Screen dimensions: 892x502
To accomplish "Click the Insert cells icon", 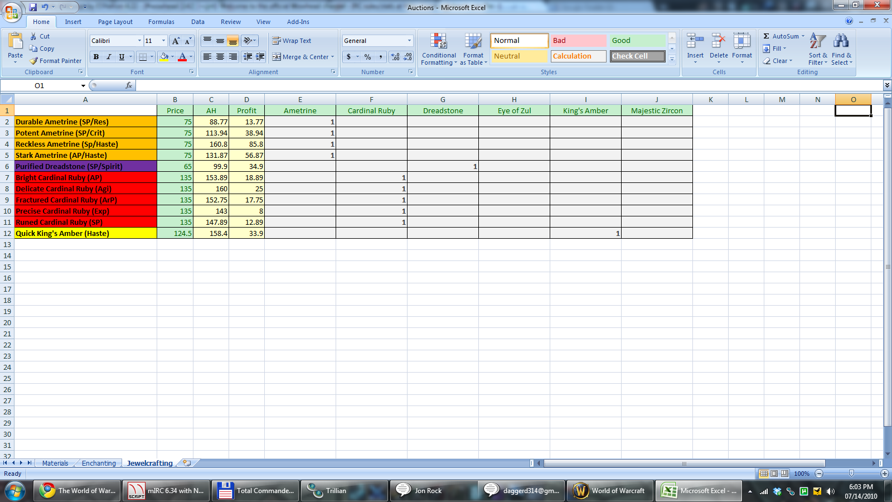I will pyautogui.click(x=695, y=42).
